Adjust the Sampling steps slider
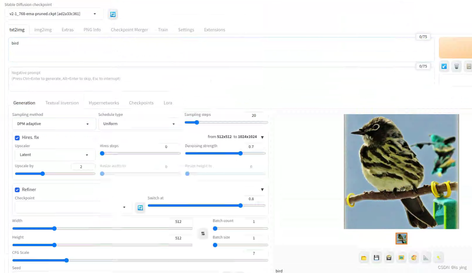 point(226,122)
